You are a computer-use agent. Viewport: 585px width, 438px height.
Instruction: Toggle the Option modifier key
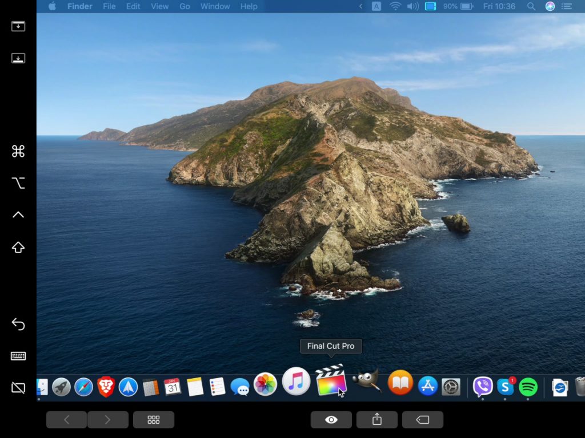click(x=18, y=183)
